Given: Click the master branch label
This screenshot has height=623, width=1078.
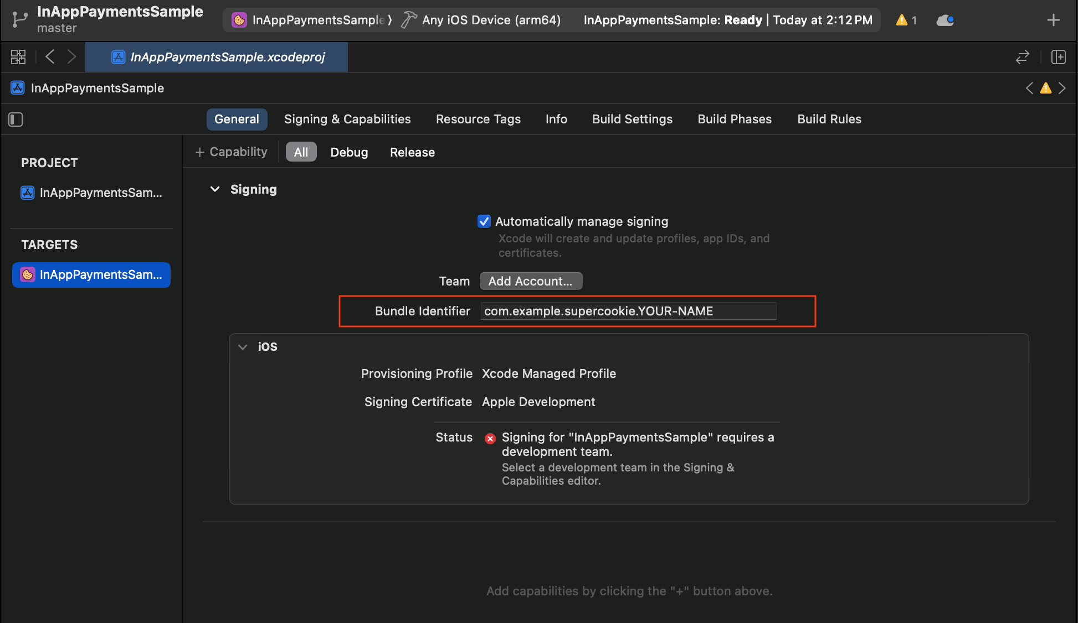Looking at the screenshot, I should pyautogui.click(x=57, y=28).
